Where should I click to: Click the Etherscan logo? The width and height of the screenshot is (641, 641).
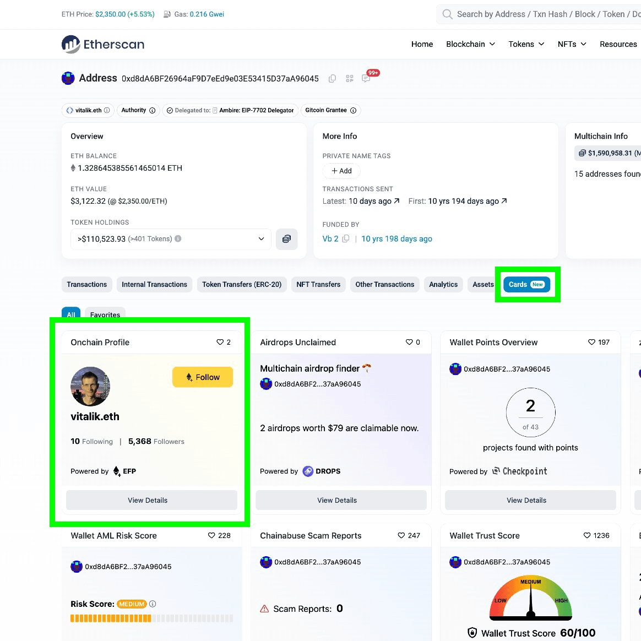[x=103, y=44]
